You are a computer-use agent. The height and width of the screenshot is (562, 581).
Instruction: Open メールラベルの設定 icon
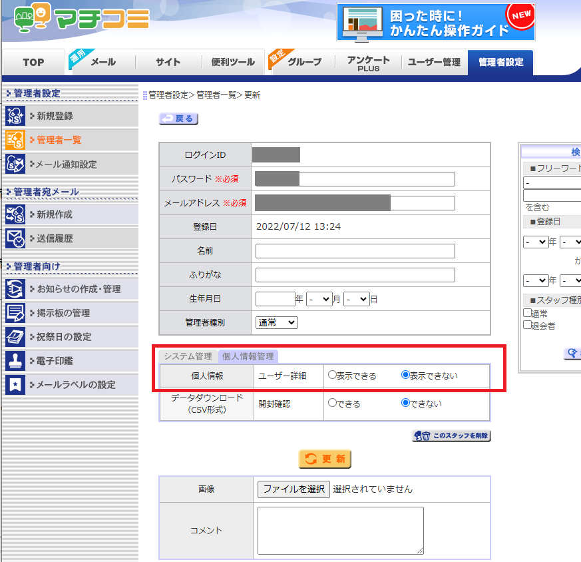coord(15,385)
